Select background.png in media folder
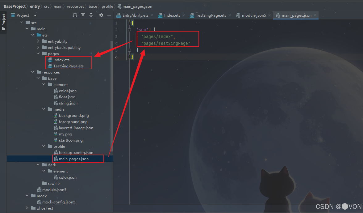The height and width of the screenshot is (213, 363). 73,115
